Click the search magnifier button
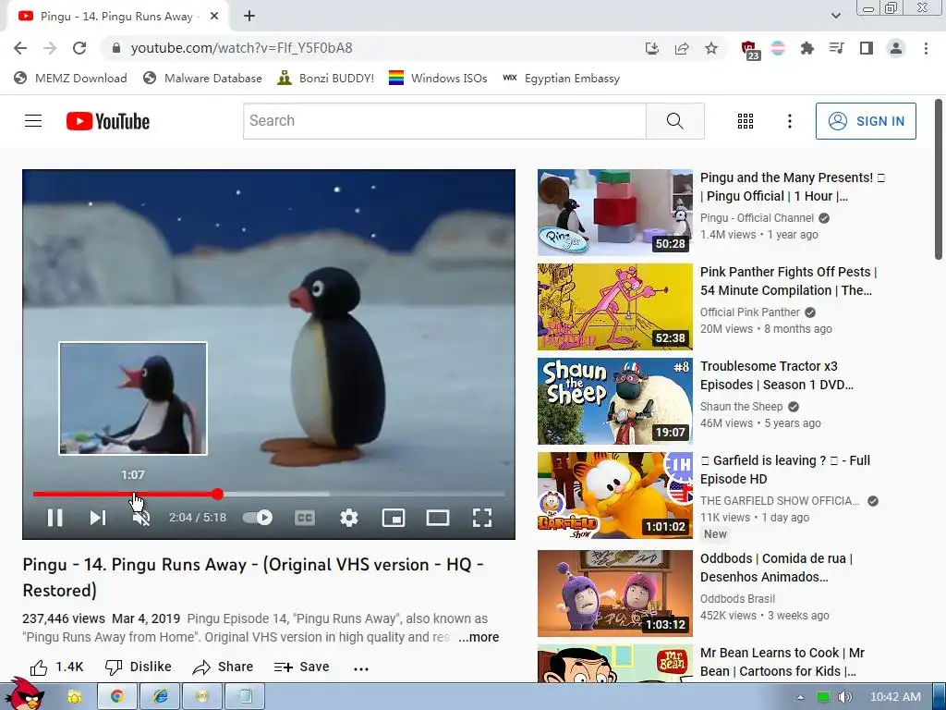The height and width of the screenshot is (710, 946). (675, 121)
